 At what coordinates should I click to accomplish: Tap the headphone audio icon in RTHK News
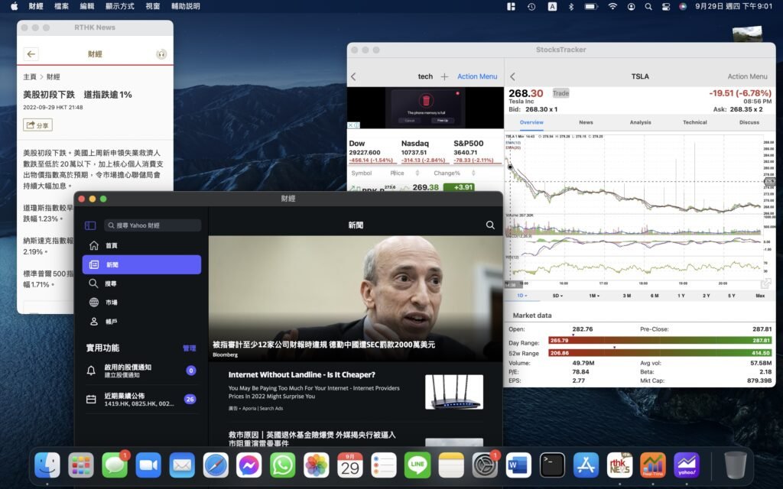pyautogui.click(x=161, y=54)
